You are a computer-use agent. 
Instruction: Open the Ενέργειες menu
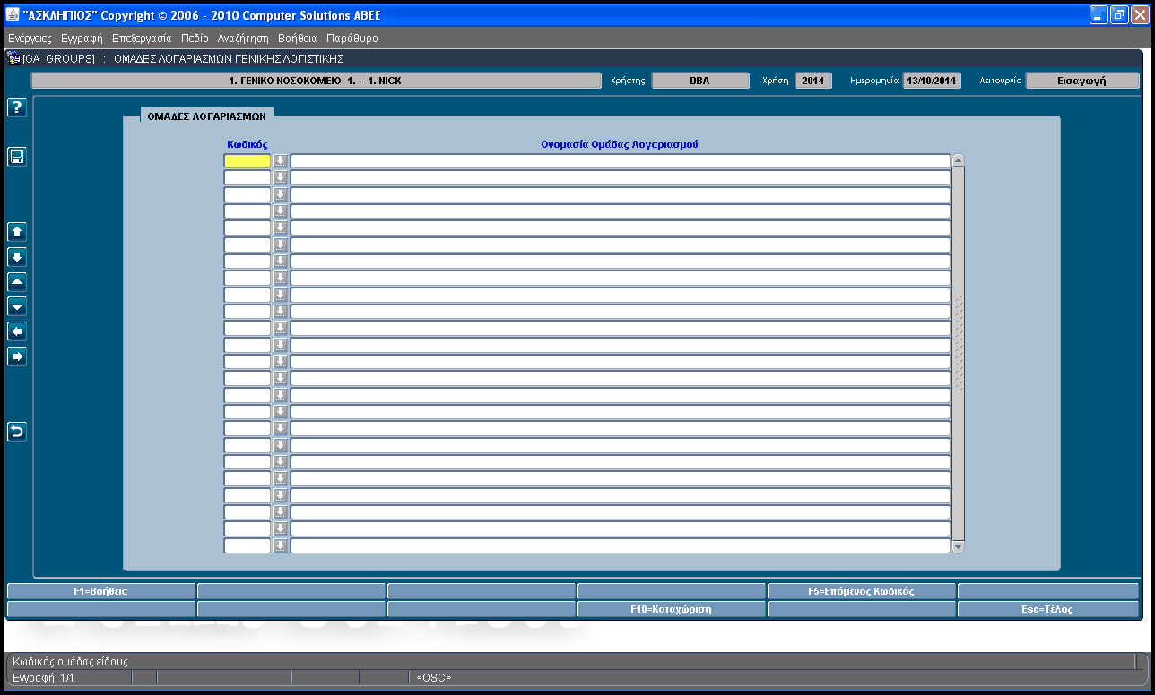30,39
